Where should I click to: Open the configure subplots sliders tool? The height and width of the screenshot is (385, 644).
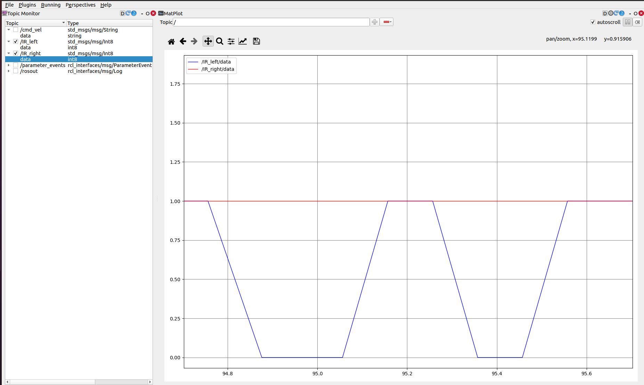(x=231, y=42)
